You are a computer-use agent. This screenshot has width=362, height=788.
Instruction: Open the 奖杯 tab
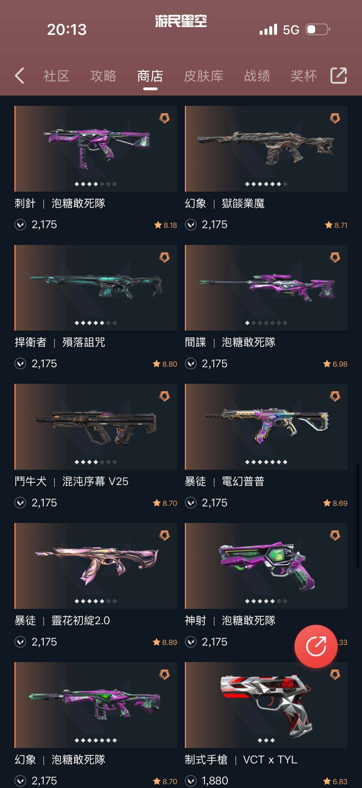click(304, 76)
